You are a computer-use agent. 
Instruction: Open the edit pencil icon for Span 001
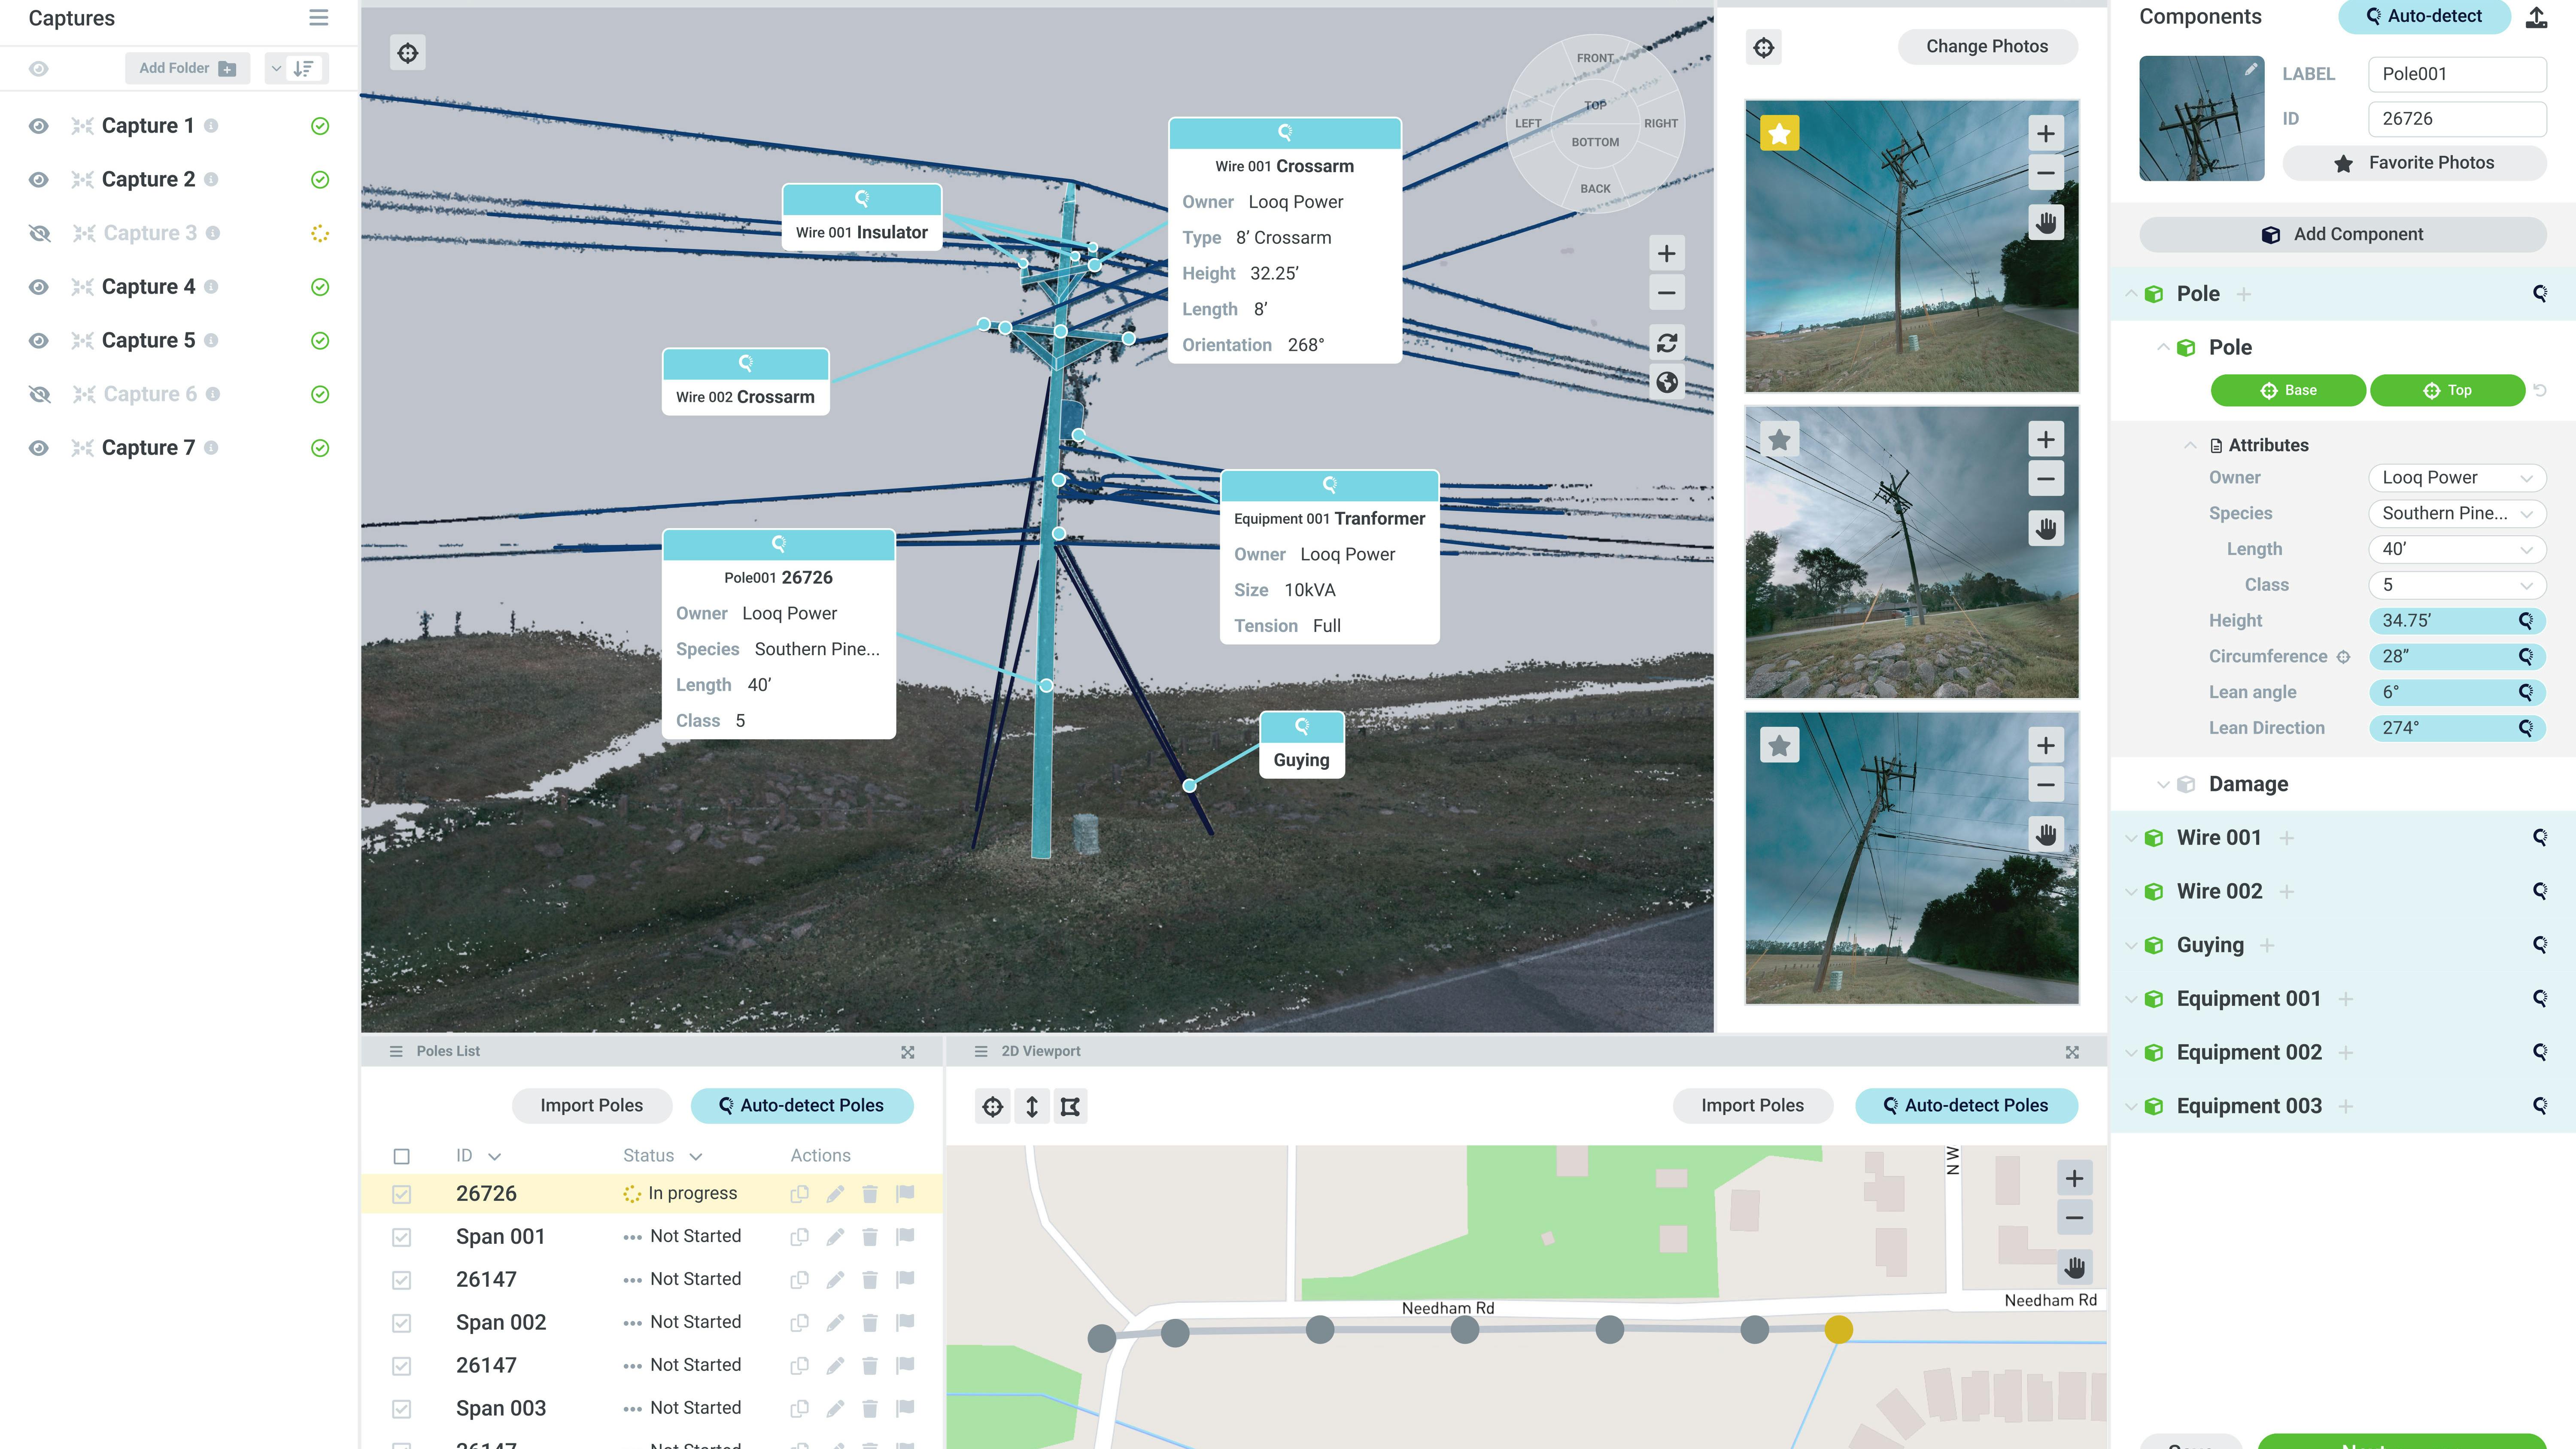point(835,1236)
